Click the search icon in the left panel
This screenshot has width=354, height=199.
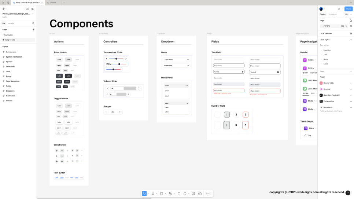33,23
